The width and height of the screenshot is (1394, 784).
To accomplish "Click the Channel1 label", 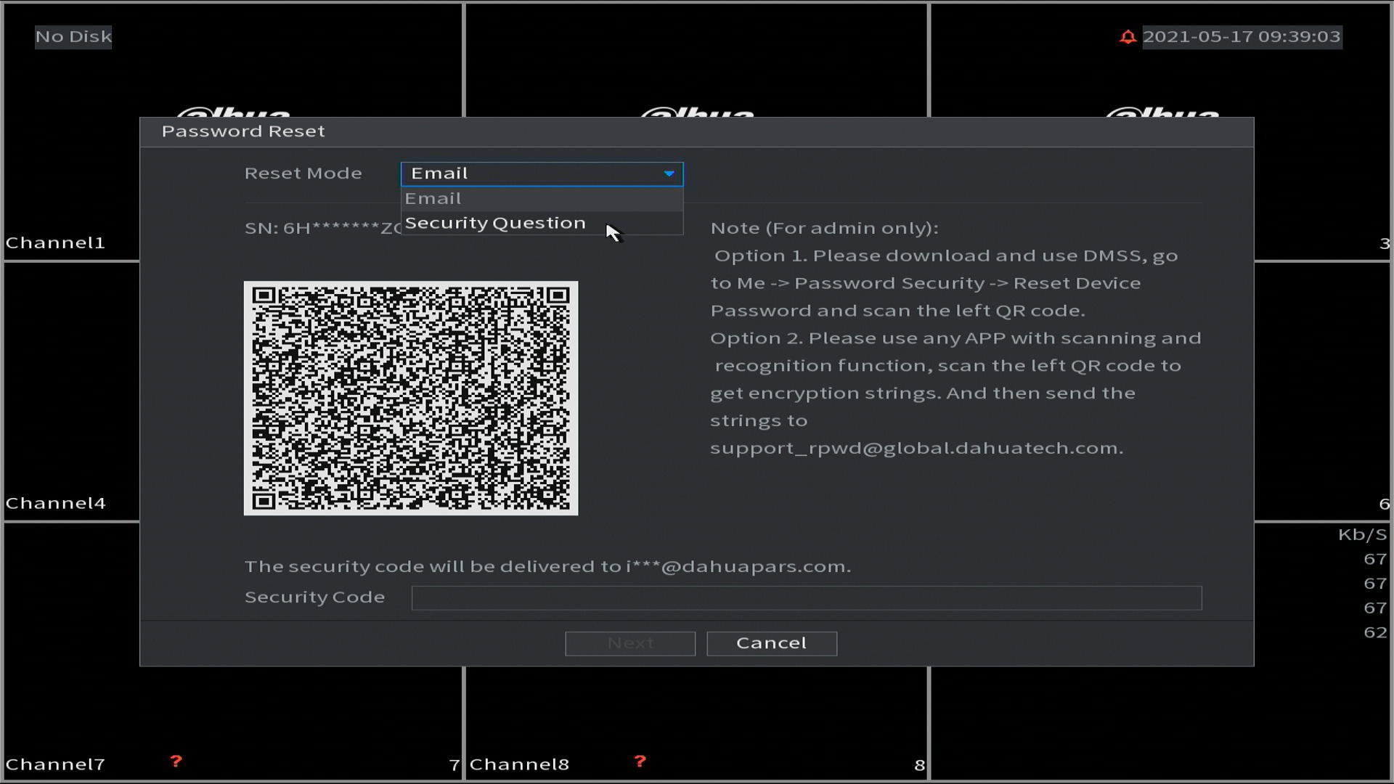I will (55, 242).
